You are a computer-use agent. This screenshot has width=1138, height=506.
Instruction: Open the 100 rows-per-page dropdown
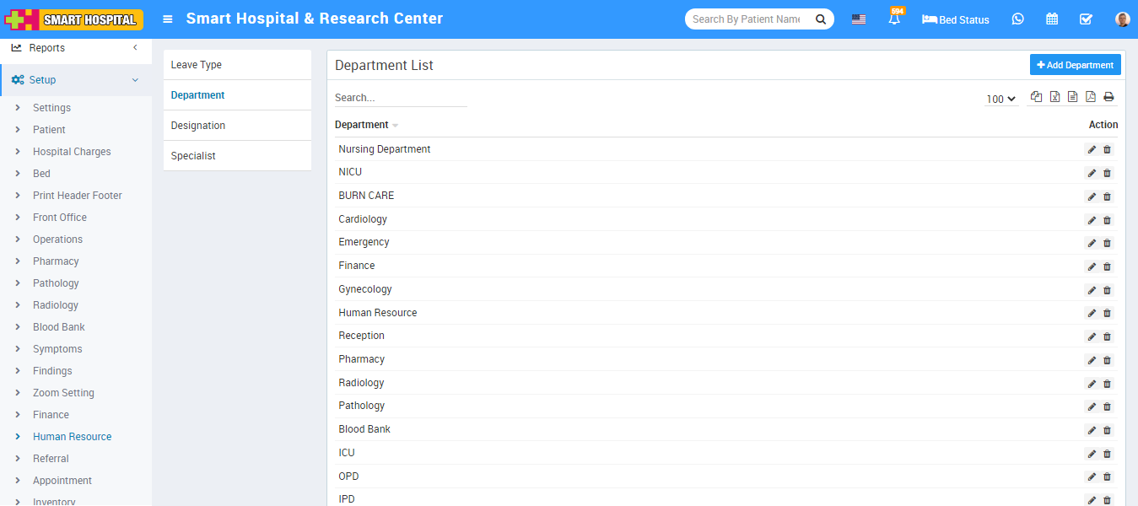tap(1000, 100)
